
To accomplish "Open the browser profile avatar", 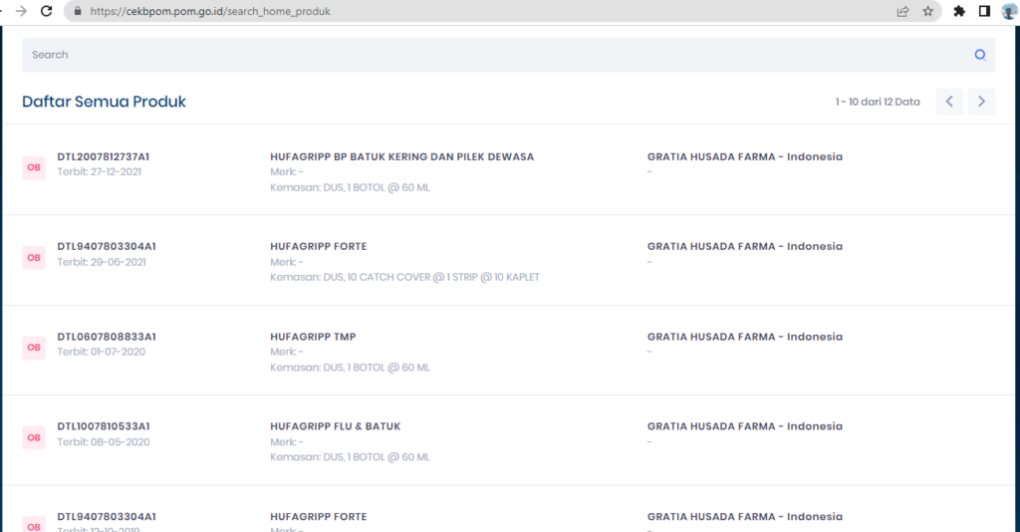I will (1009, 11).
